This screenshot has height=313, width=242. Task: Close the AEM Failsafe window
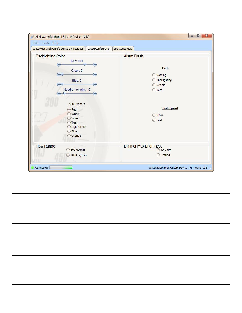click(207, 36)
